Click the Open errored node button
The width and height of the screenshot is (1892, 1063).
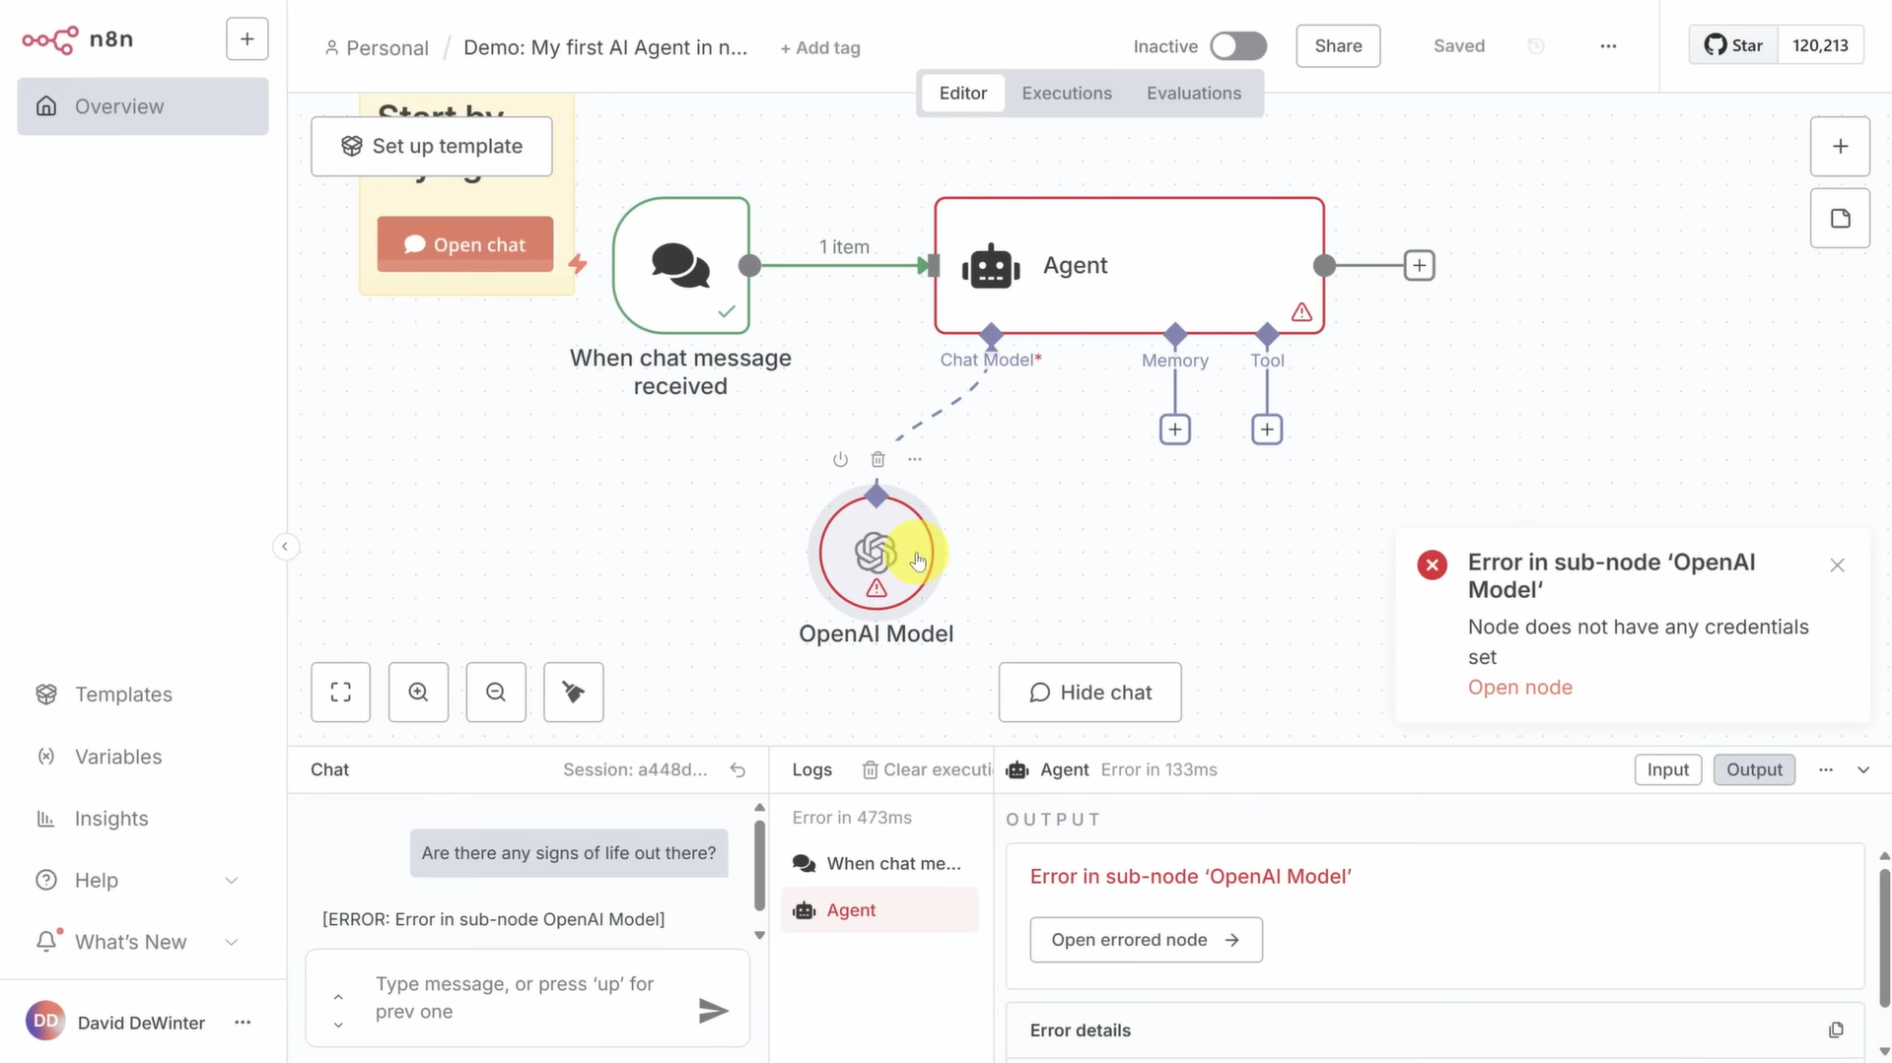(x=1146, y=940)
